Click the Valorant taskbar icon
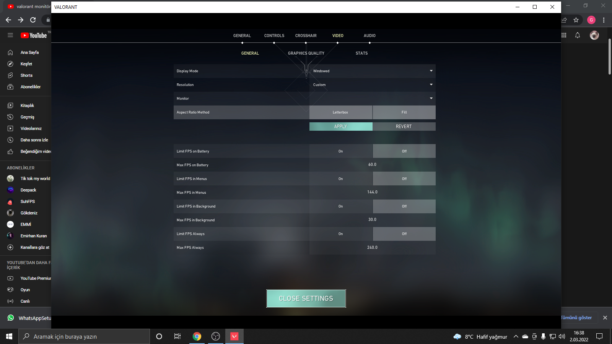612x344 pixels. (x=234, y=336)
